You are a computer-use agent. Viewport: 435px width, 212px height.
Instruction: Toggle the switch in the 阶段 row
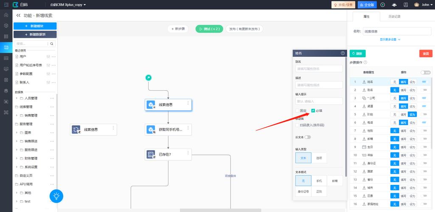[x=424, y=114]
